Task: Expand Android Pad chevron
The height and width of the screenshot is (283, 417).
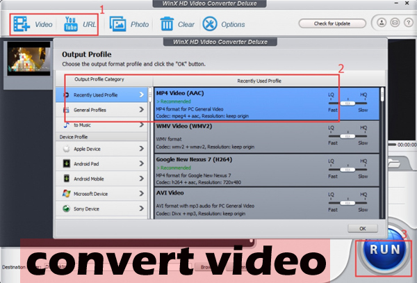Action: pyautogui.click(x=142, y=163)
